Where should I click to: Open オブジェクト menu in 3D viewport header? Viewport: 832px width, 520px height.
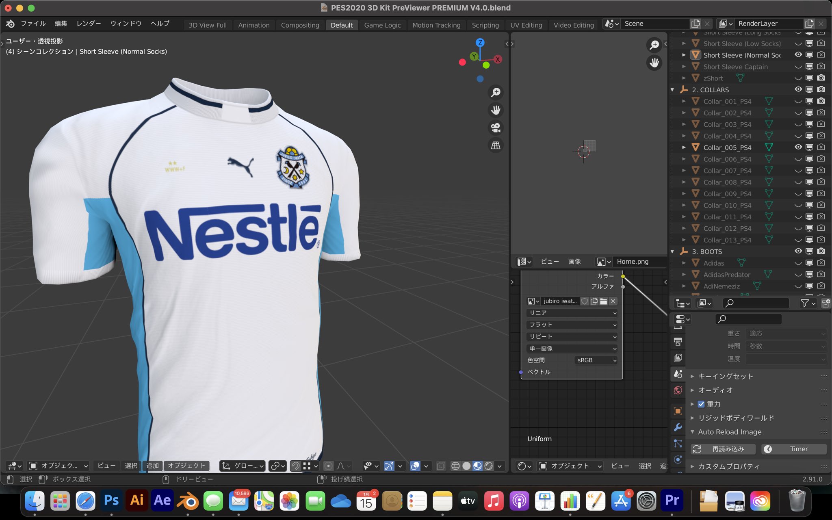coord(186,466)
